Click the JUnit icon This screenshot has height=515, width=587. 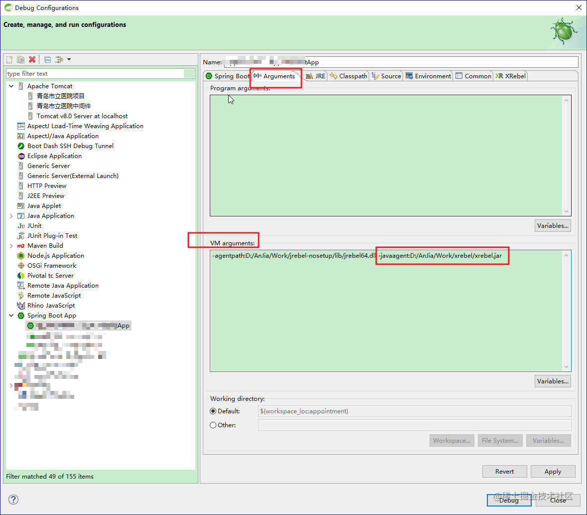click(x=21, y=226)
